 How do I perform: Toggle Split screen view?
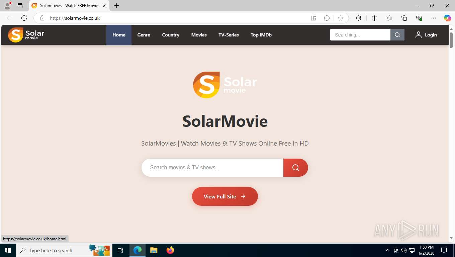tap(374, 18)
